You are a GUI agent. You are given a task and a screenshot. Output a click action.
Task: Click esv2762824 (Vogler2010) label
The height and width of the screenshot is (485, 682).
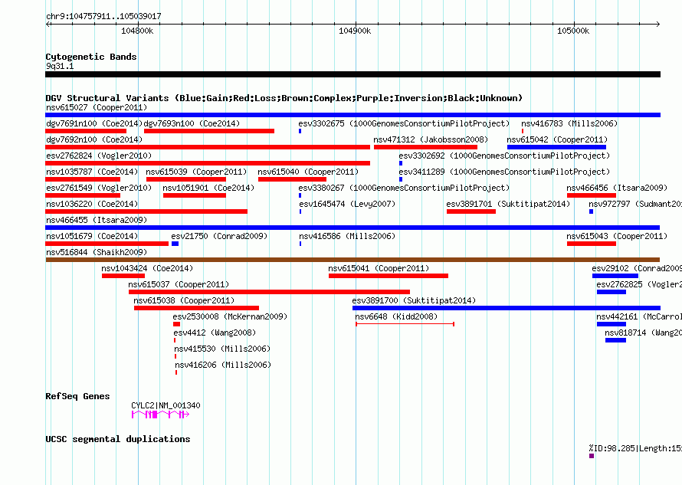(x=99, y=156)
